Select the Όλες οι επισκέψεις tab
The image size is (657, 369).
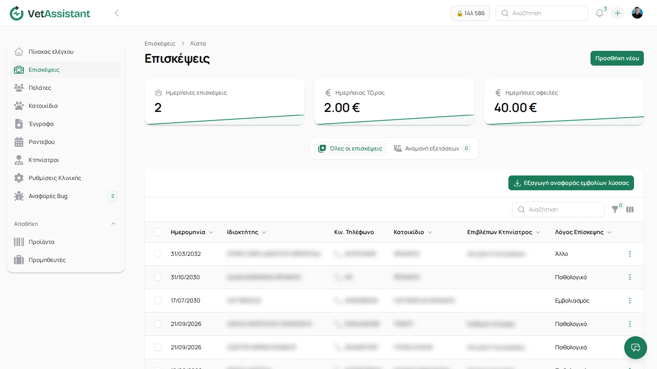[350, 148]
